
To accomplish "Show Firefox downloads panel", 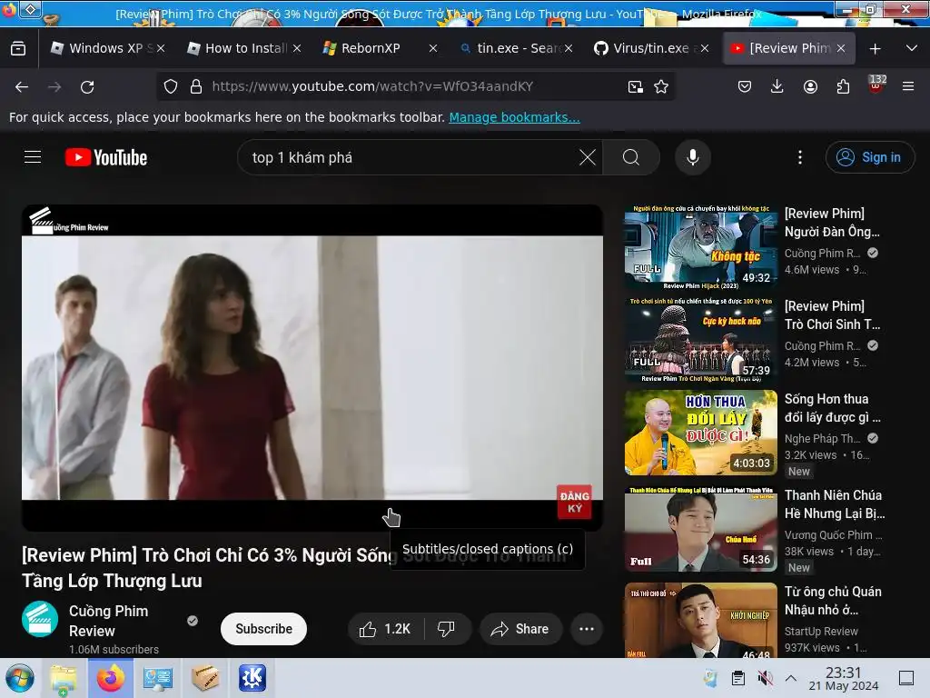I will [777, 86].
